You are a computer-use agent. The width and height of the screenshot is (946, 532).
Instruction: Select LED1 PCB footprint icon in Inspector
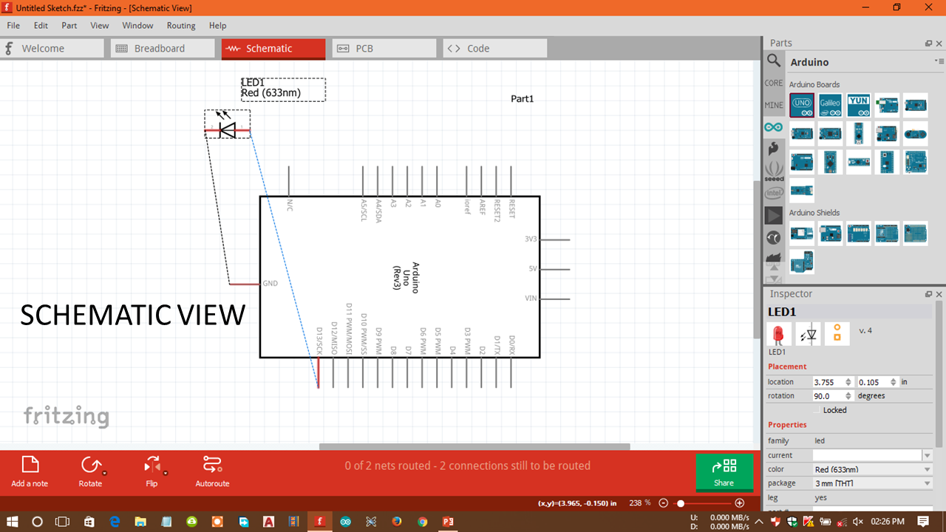(x=837, y=333)
